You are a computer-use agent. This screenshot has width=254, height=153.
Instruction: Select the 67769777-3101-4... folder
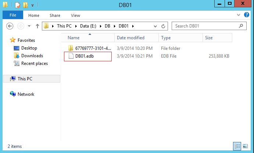93,48
